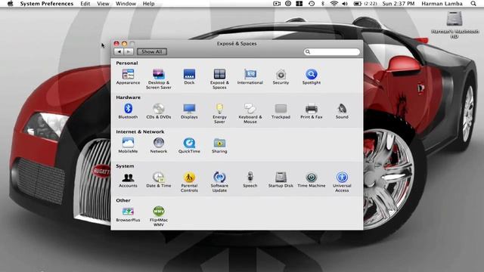484x272 pixels.
Task: Open the Bluetooth preference pane
Action: [128, 111]
